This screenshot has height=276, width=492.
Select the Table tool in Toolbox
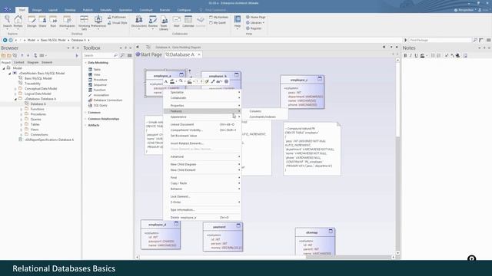coord(95,70)
